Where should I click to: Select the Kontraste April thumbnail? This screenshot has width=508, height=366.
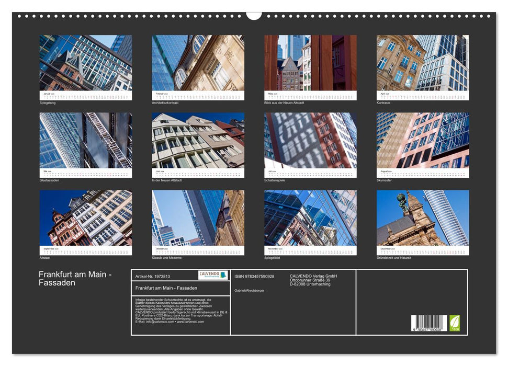tap(423, 63)
